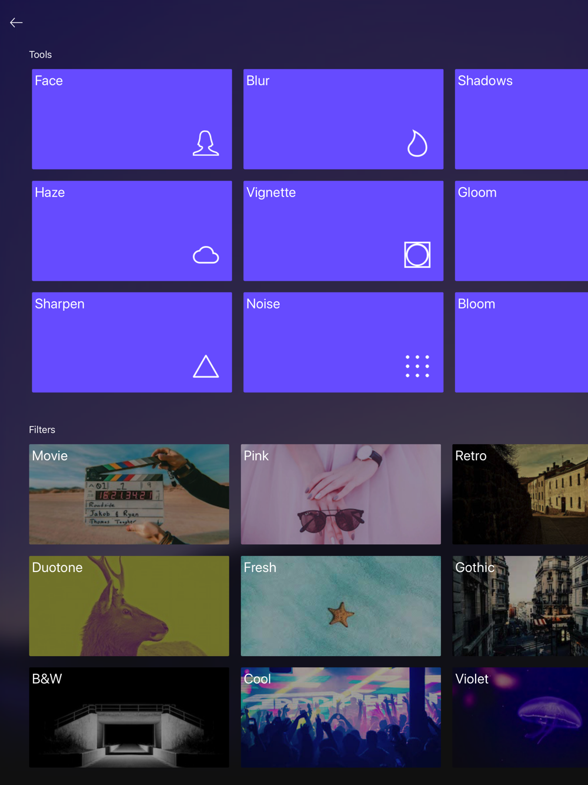Tap the Sharpen triangle icon

coord(206,366)
